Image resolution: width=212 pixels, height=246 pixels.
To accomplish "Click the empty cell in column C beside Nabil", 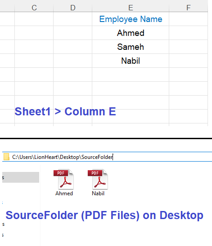I will pyautogui.click(x=34, y=61).
